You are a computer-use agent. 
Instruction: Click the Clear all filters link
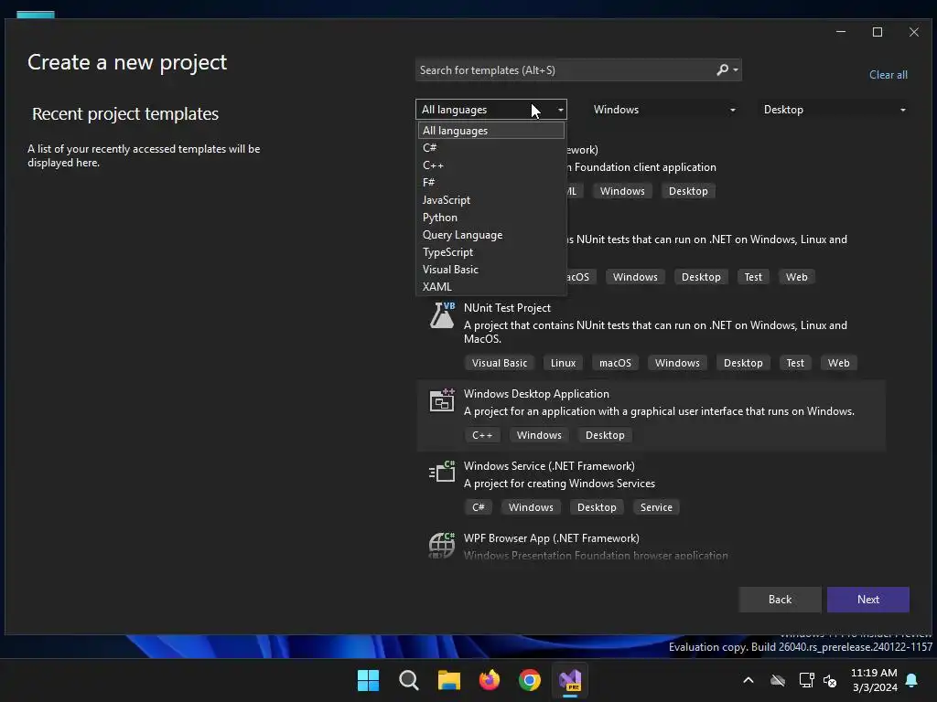(x=888, y=75)
